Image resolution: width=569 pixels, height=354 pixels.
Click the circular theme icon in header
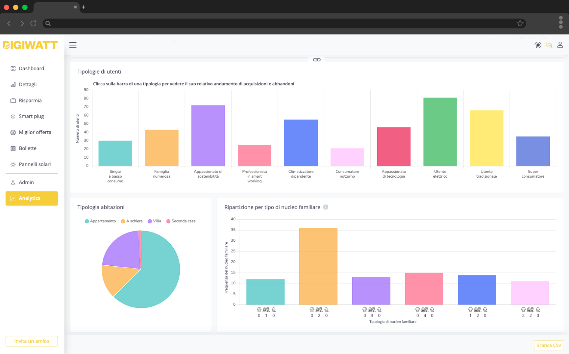[538, 45]
